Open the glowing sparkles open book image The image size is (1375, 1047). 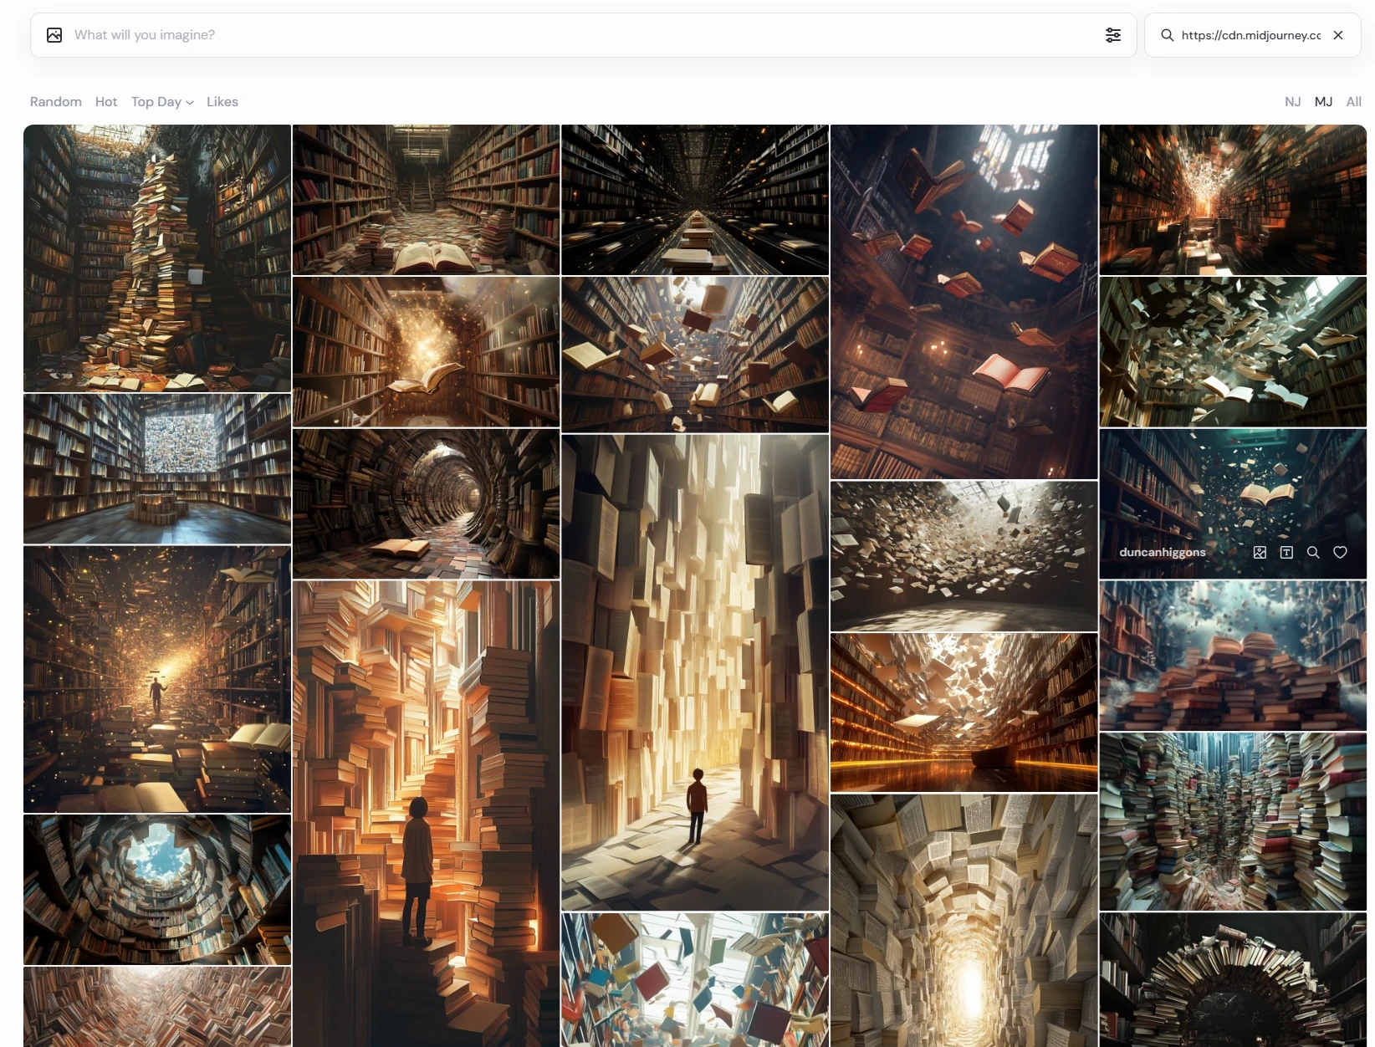click(426, 352)
